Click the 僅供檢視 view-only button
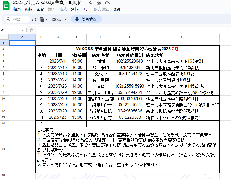 coord(86,19)
